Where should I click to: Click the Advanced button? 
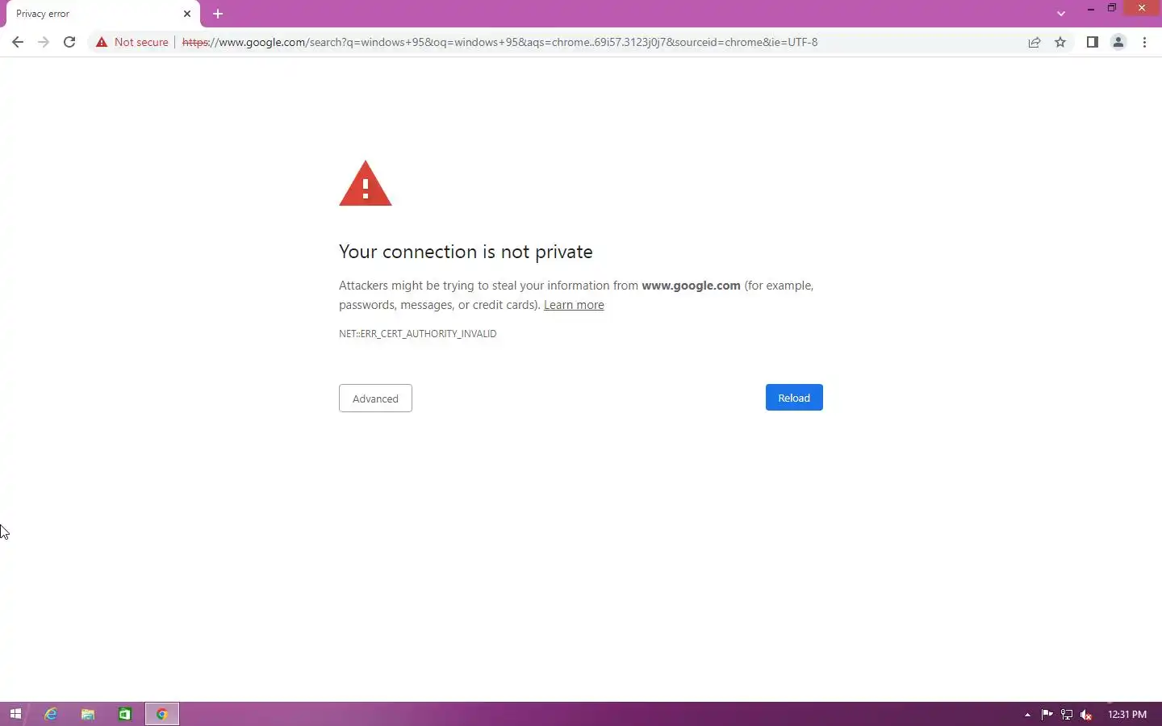coord(375,398)
